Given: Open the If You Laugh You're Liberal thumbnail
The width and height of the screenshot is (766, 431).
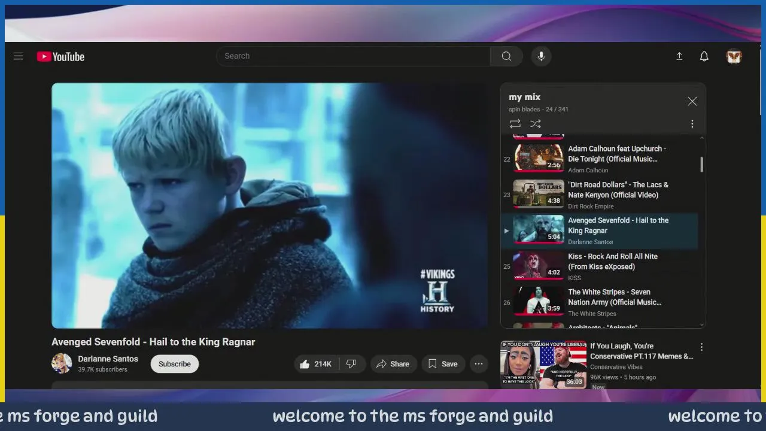Looking at the screenshot, I should coord(543,365).
